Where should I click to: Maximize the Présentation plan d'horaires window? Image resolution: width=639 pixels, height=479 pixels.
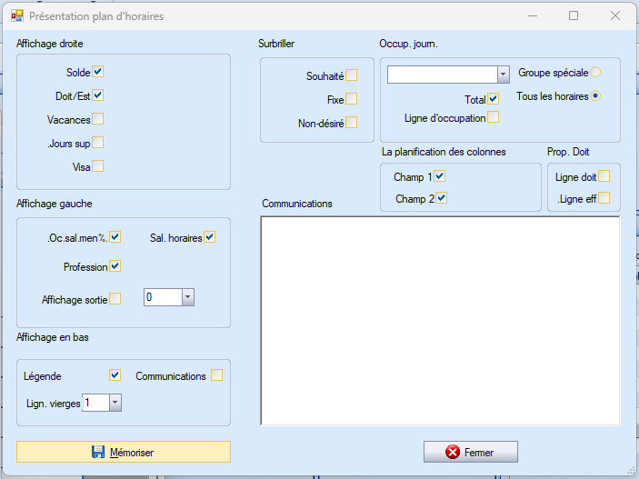[x=574, y=15]
